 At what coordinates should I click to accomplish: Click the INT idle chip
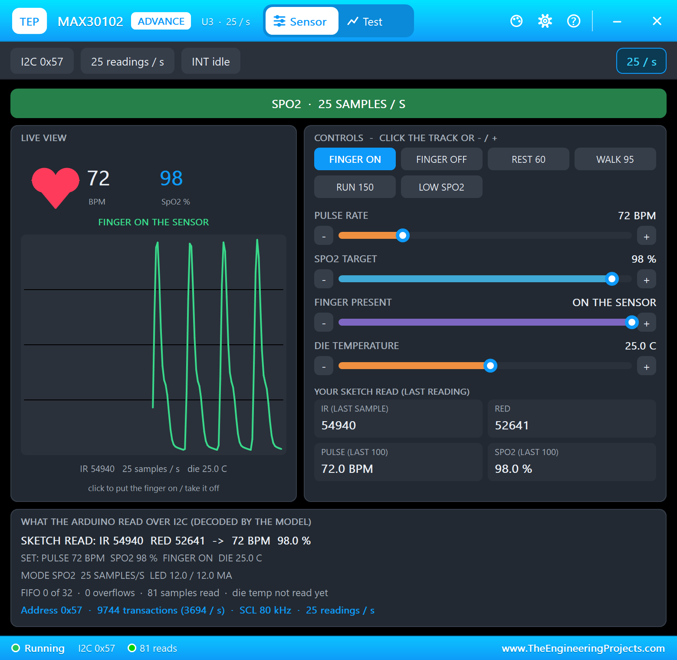[211, 61]
